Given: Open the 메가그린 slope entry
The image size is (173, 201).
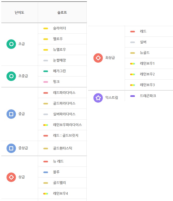Looking at the screenshot, I should tap(59, 71).
